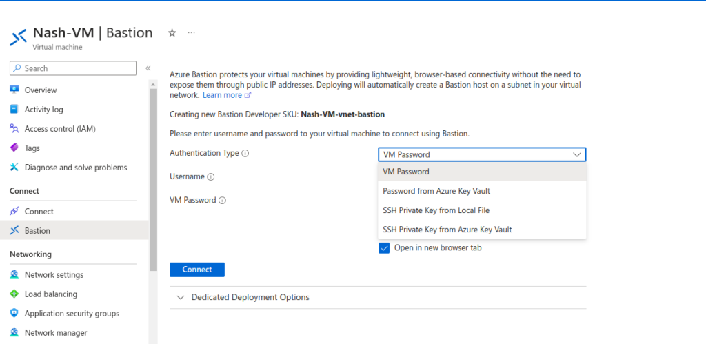Click the Activity log icon
This screenshot has width=706, height=344.
[14, 110]
